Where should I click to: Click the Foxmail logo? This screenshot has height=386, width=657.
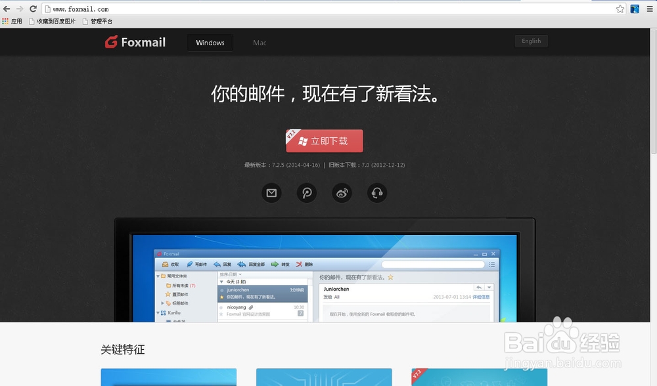(x=135, y=42)
